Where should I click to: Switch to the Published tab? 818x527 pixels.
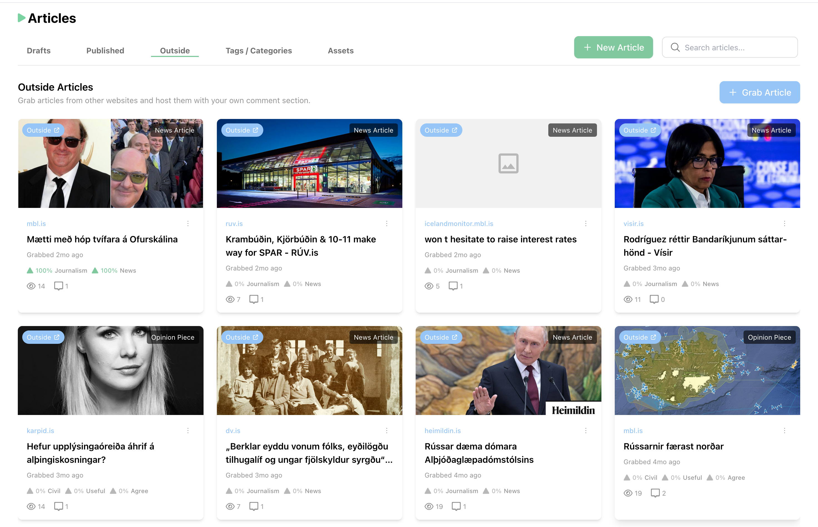(x=105, y=50)
